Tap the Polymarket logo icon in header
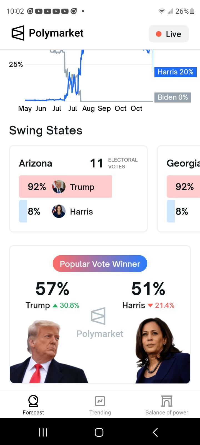Image resolution: width=200 pixels, height=445 pixels. tap(18, 33)
